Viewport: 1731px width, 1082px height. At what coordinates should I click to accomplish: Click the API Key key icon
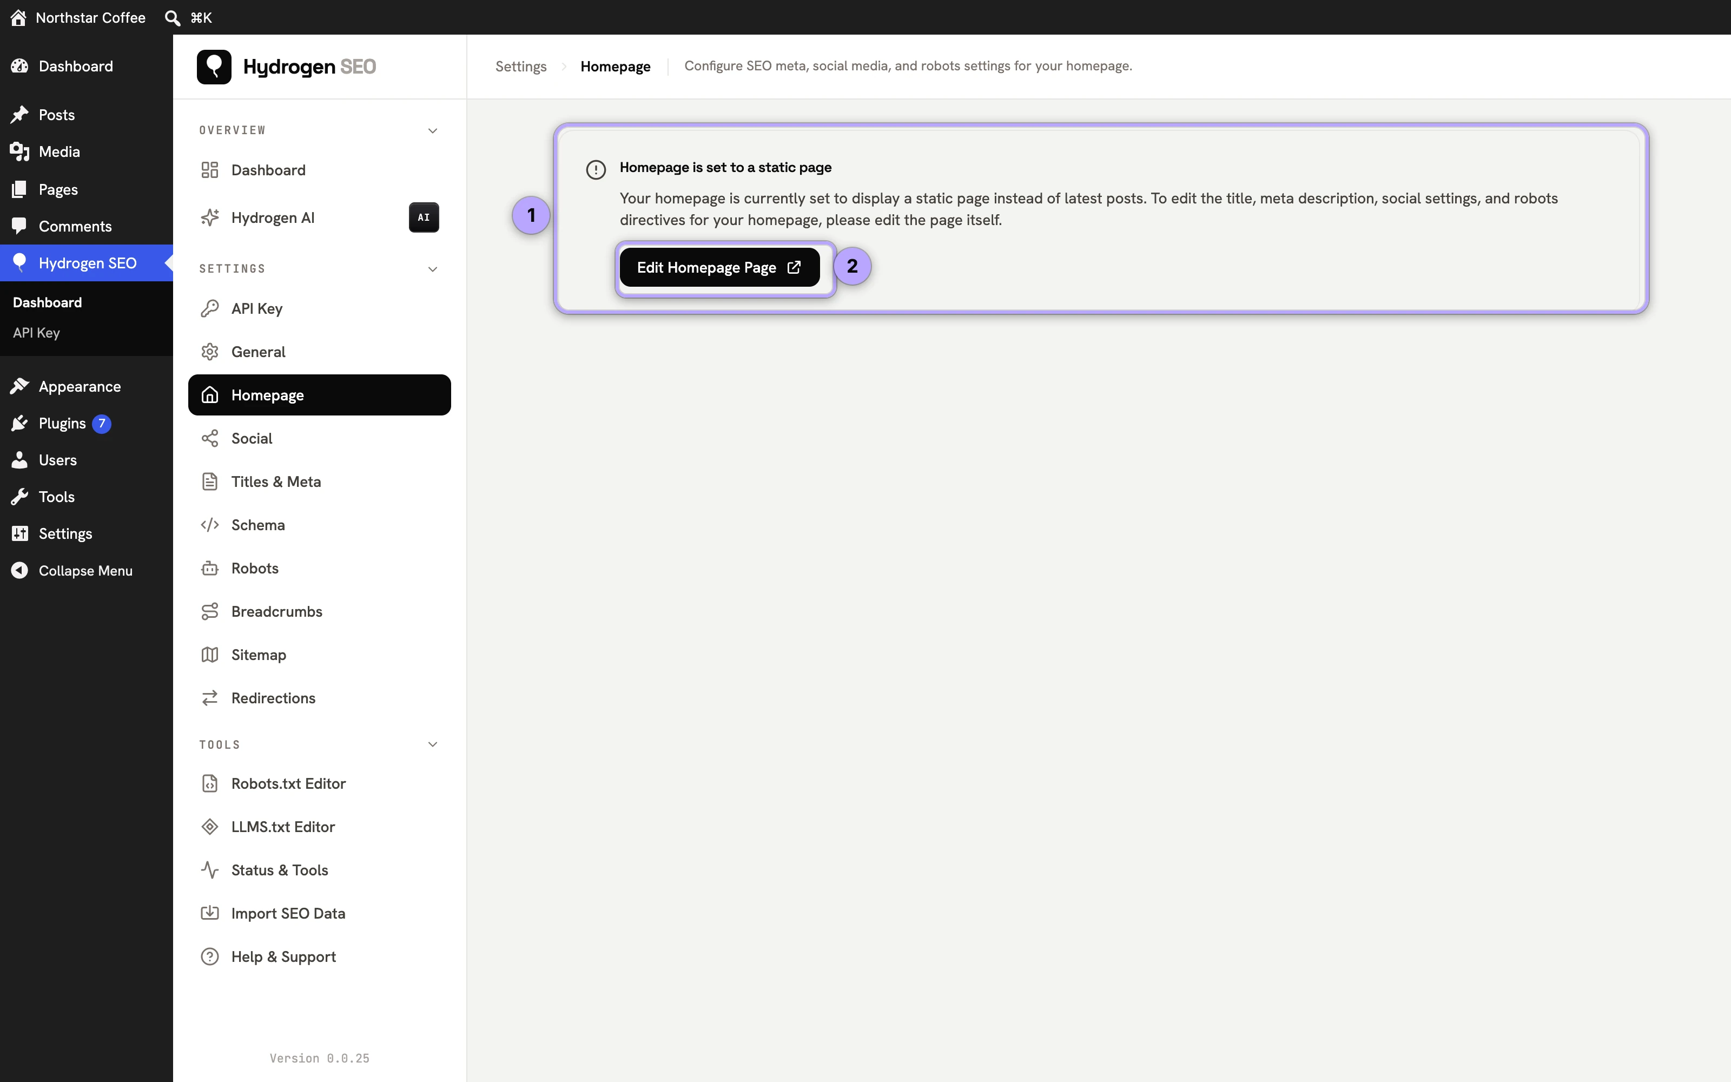(x=209, y=308)
